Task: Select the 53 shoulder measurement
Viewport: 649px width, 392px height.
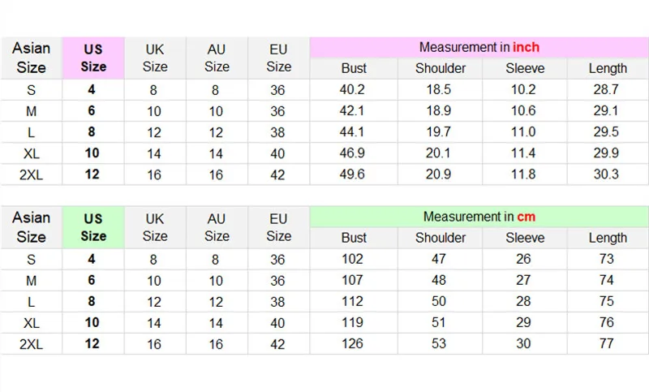Action: tap(441, 344)
